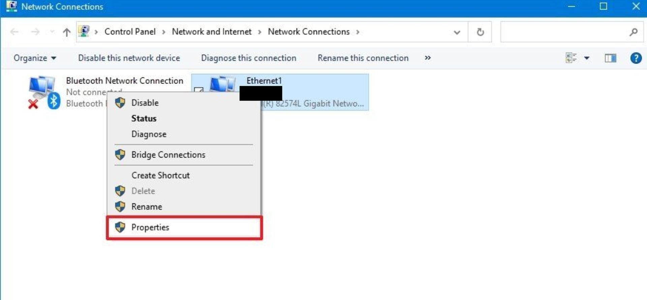This screenshot has height=300, width=647.
Task: Click Diagnose this connection
Action: click(x=249, y=58)
